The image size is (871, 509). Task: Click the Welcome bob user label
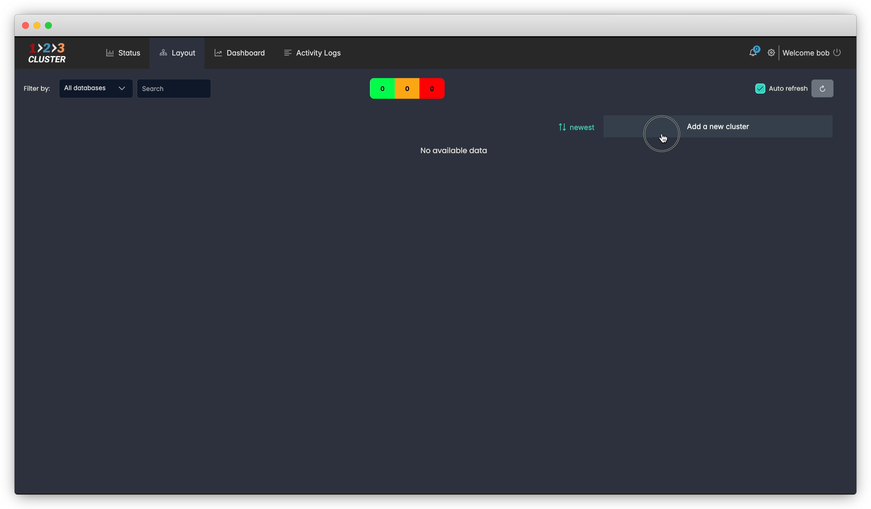(806, 53)
